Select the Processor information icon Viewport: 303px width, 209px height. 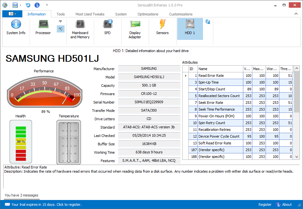click(43, 28)
